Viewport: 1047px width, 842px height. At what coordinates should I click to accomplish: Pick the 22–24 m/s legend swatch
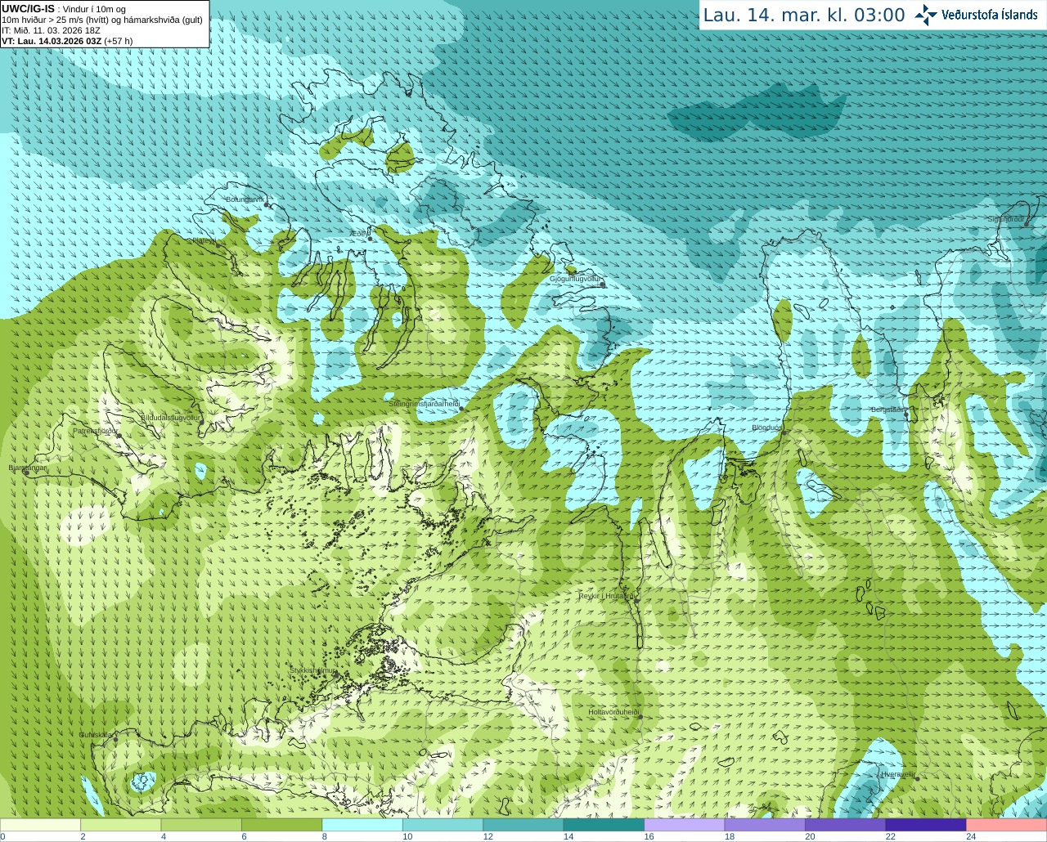[x=926, y=825]
